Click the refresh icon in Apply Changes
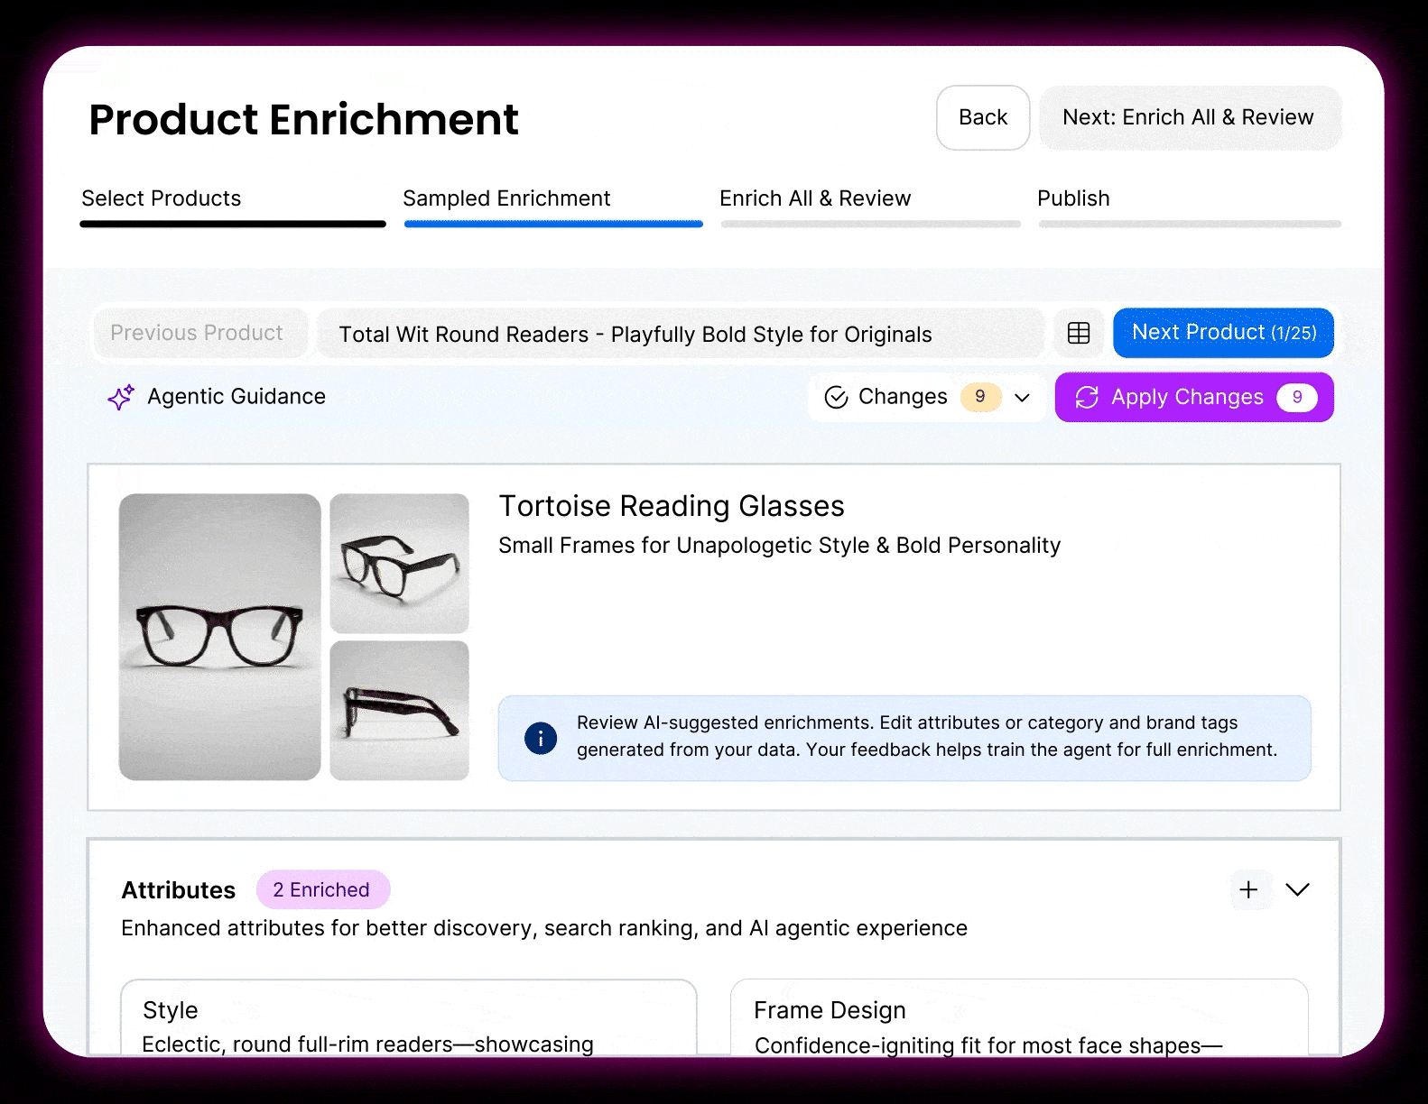1428x1104 pixels. point(1087,398)
